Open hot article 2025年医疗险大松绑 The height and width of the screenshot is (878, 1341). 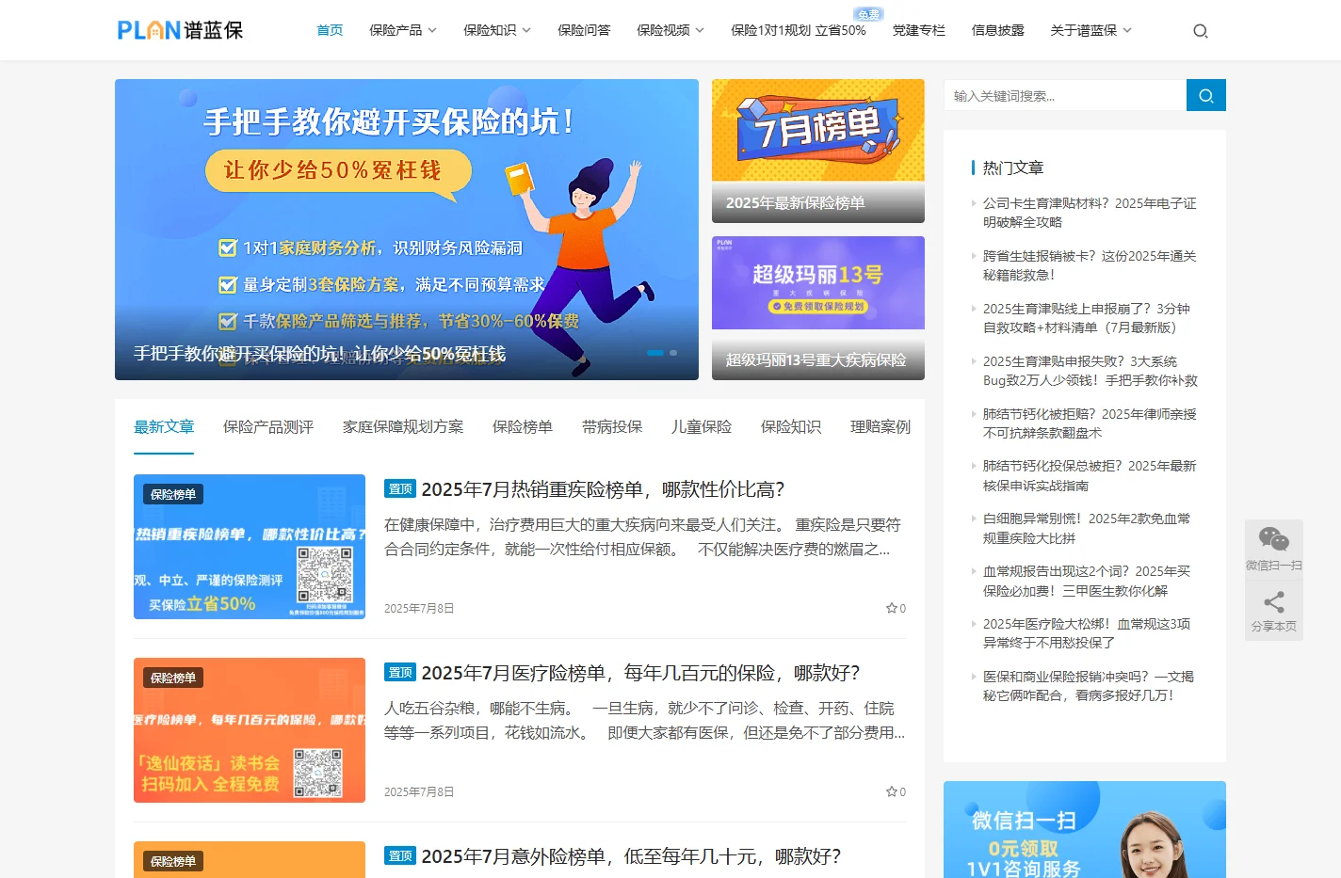1087,633
